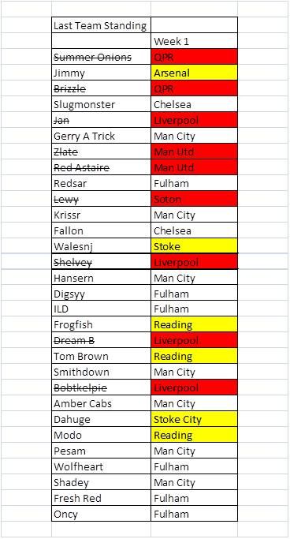The width and height of the screenshot is (290, 539).
Task: Select the yellow Stoke cell beside Walesnj
Action: [194, 246]
